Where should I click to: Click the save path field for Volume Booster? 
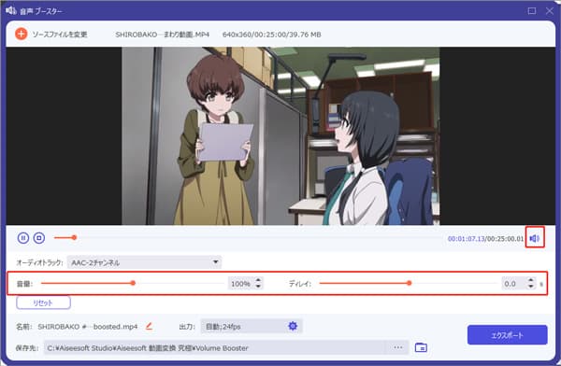pos(215,347)
